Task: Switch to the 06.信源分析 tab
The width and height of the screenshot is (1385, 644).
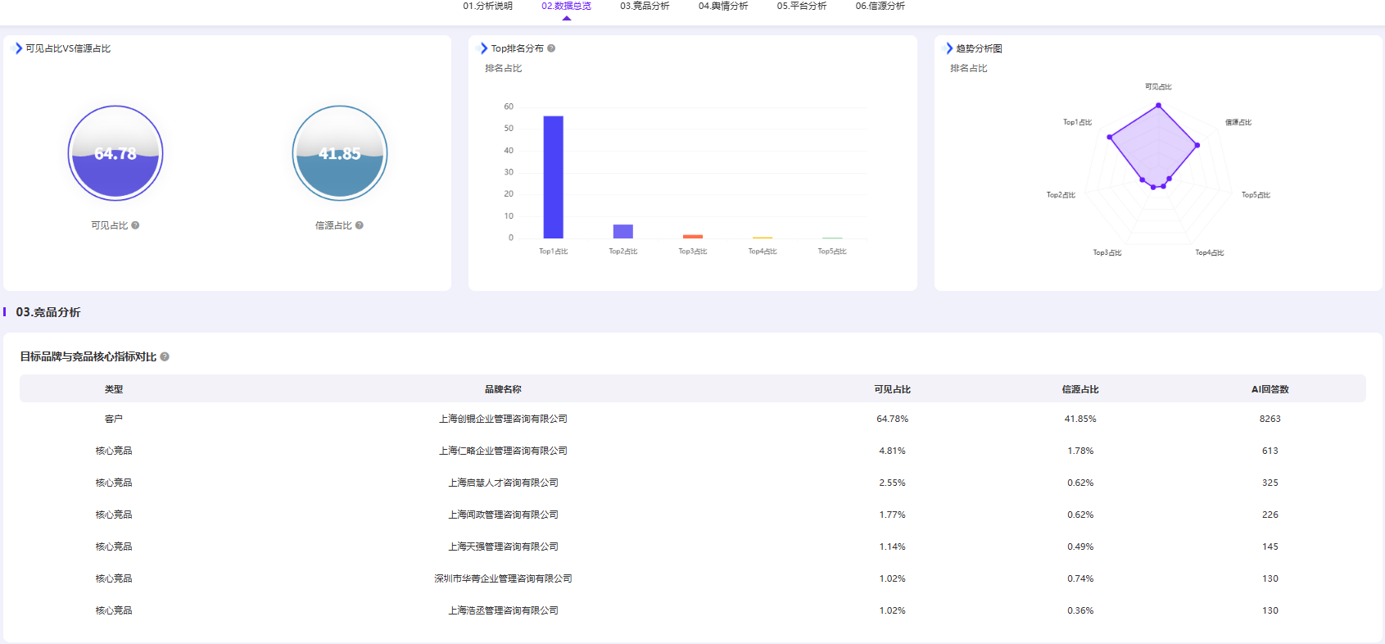Action: [880, 6]
